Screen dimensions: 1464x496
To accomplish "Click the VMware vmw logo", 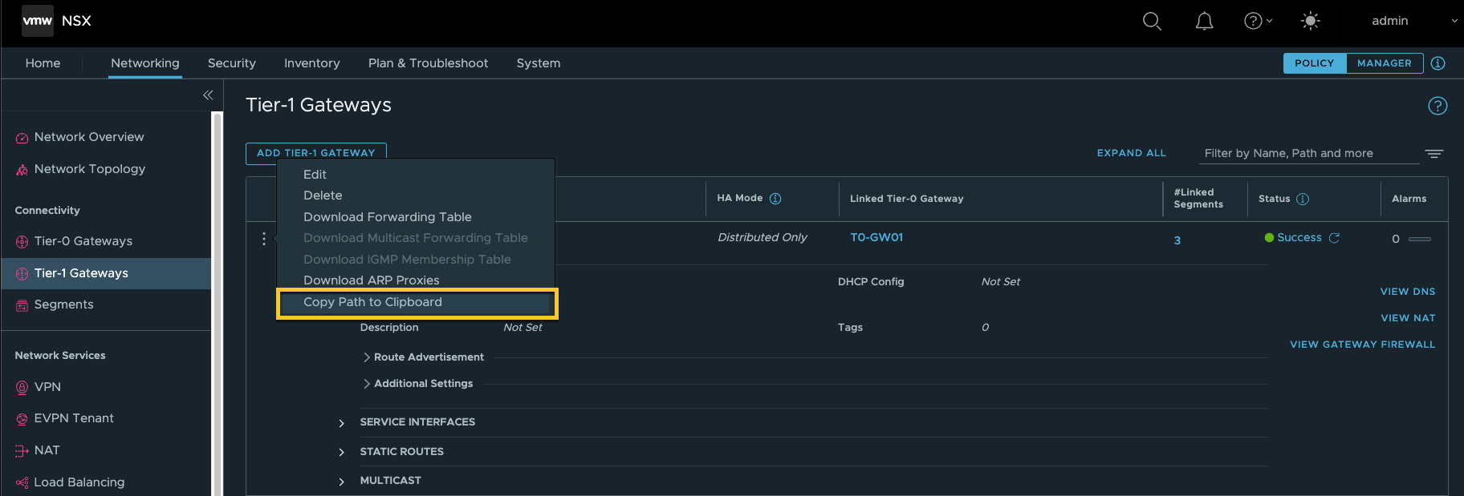I will [37, 21].
